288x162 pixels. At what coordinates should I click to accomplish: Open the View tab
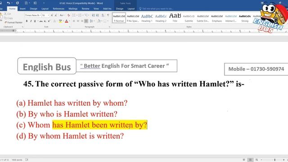(96, 9)
